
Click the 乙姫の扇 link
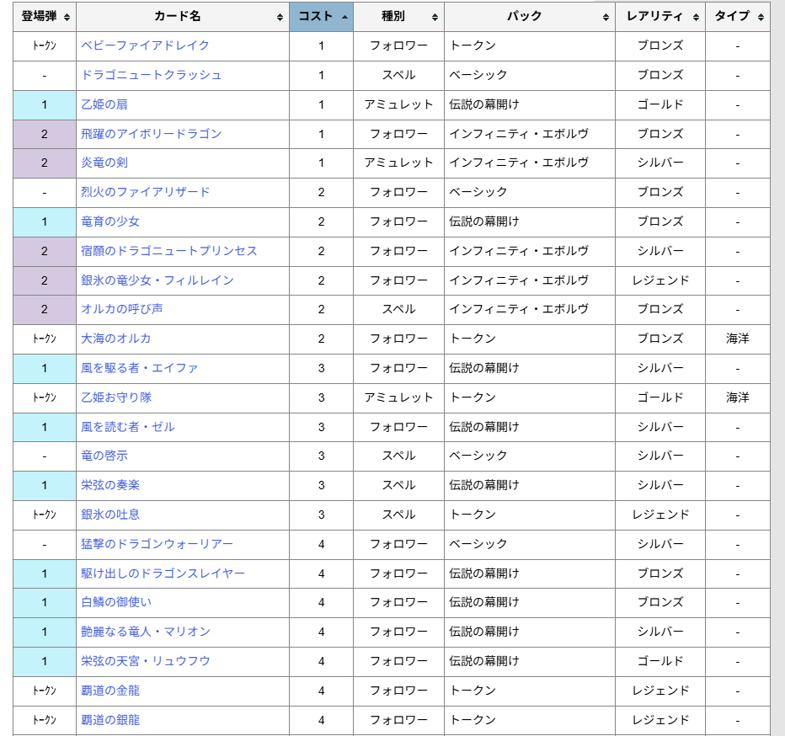coord(104,104)
